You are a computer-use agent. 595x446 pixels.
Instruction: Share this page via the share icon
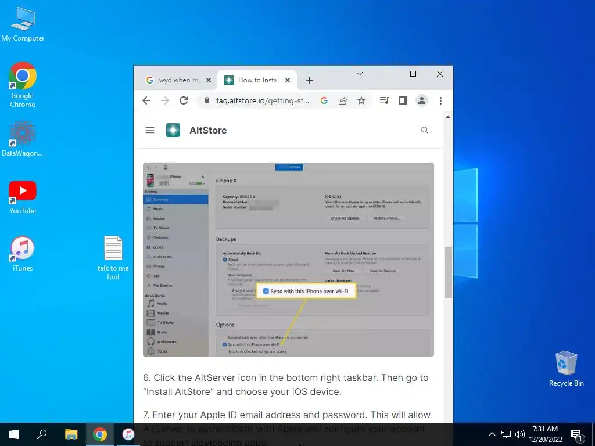[x=343, y=100]
